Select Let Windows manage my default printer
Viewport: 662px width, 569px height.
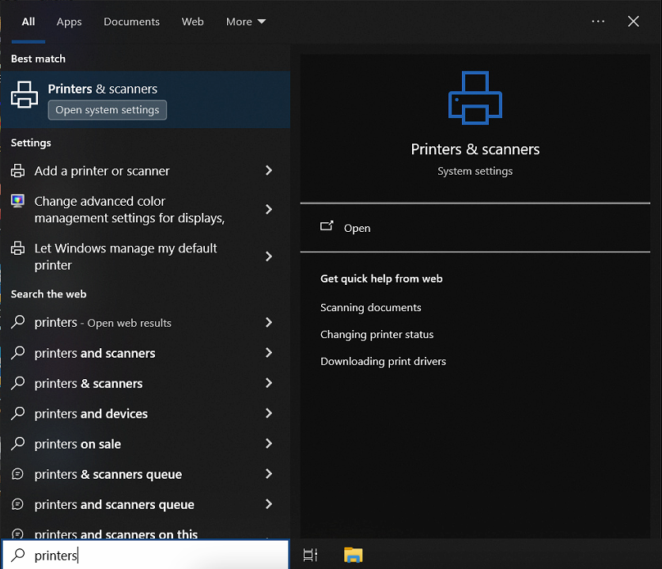(126, 256)
